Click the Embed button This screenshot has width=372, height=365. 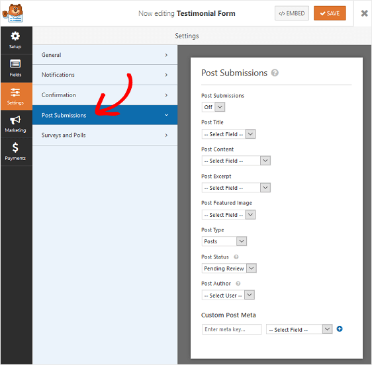coord(292,13)
